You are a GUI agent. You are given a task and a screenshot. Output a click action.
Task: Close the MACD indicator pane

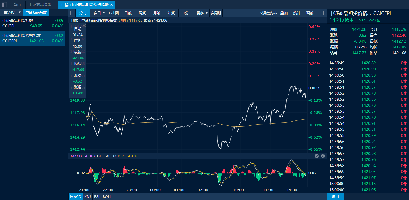point(317,156)
